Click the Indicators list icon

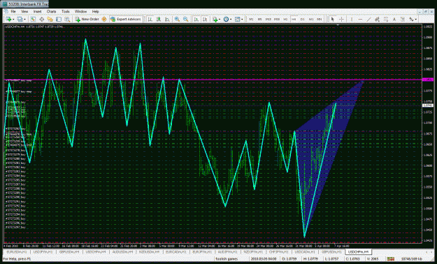(x=215, y=19)
